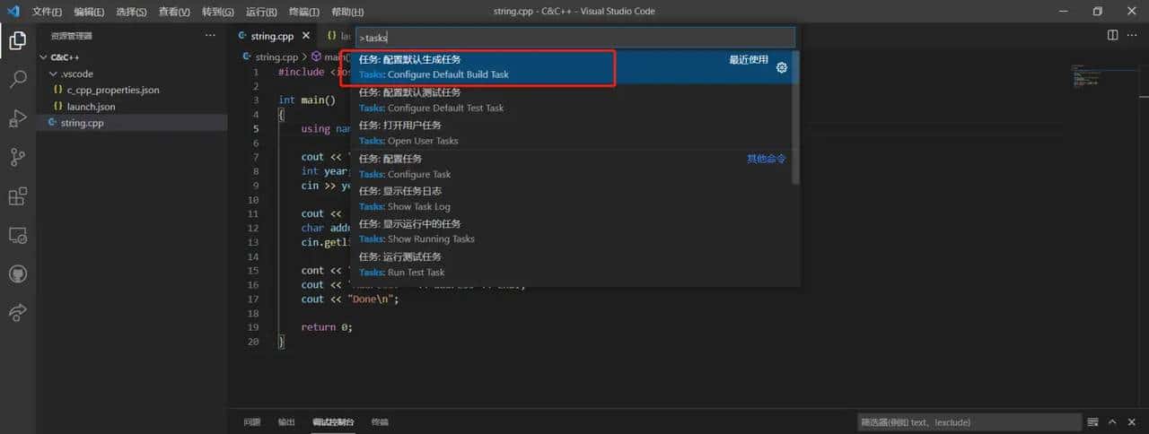Collapse the C&C++ root folder
The image size is (1149, 434).
click(43, 56)
